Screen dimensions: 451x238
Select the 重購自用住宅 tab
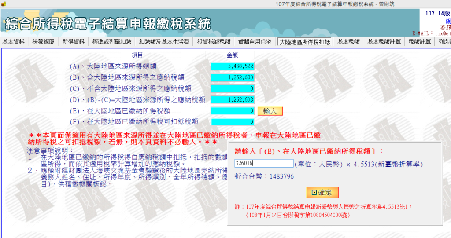point(255,42)
